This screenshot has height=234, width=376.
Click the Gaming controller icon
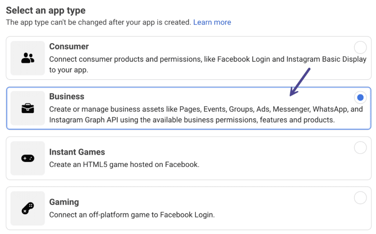click(x=28, y=208)
